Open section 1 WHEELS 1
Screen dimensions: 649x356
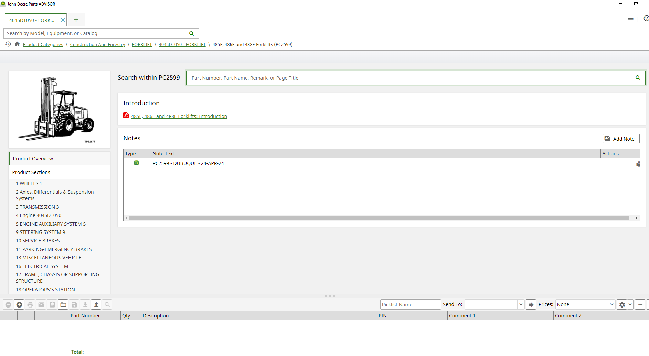[x=29, y=183]
